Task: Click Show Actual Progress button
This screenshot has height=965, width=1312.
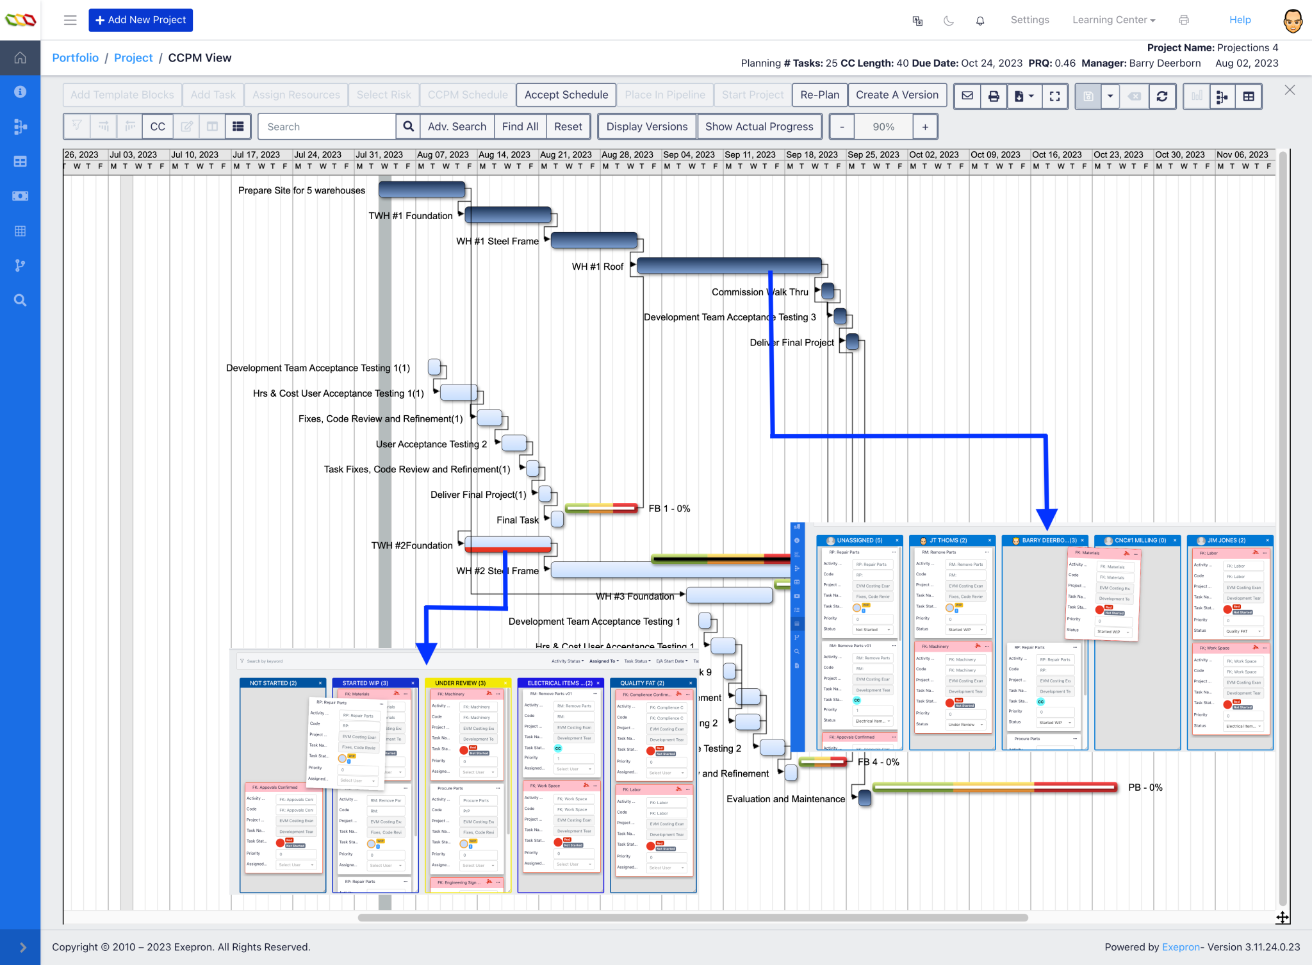Action: [x=759, y=127]
